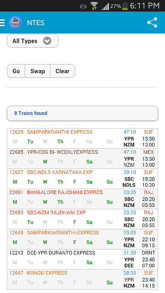The image size is (165, 293).
Task: Tap the NTES train app icon
Action: tap(15, 22)
